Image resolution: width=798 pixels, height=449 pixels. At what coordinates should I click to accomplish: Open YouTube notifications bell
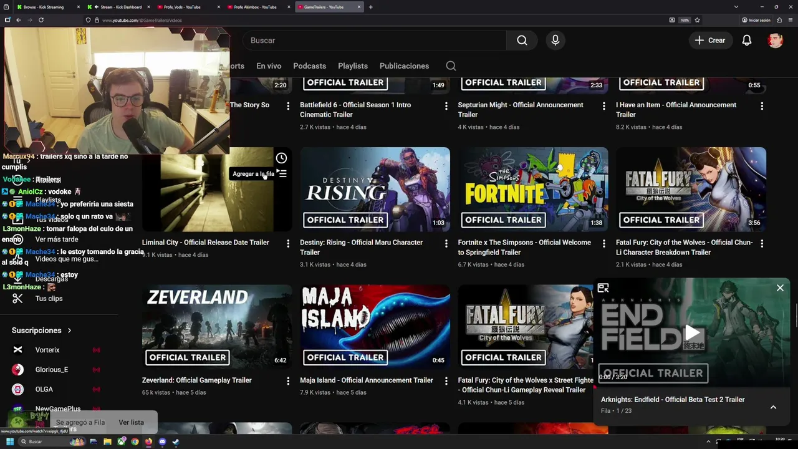746,41
